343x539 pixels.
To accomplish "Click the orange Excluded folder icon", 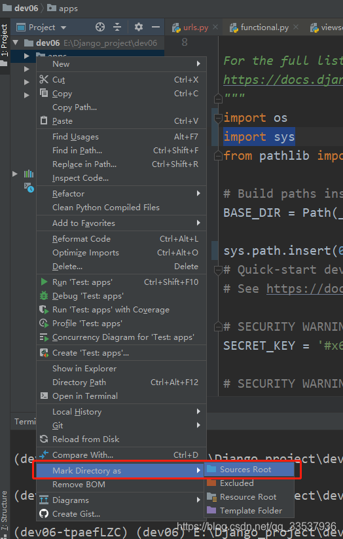I will coord(211,483).
